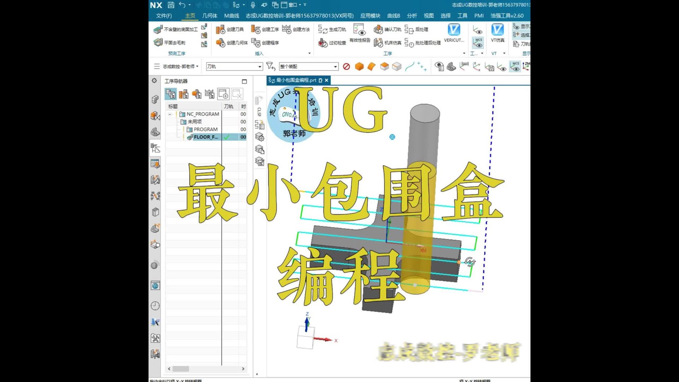This screenshot has width=679, height=382.
Task: Open the 分析 ribbon tab
Action: pos(412,16)
